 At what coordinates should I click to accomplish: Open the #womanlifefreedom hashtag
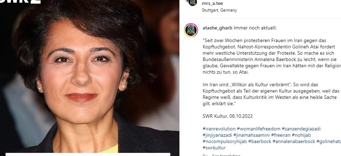pyautogui.click(x=258, y=129)
